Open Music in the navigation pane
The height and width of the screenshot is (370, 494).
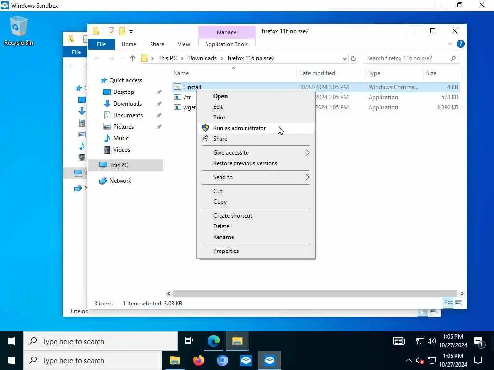[121, 138]
